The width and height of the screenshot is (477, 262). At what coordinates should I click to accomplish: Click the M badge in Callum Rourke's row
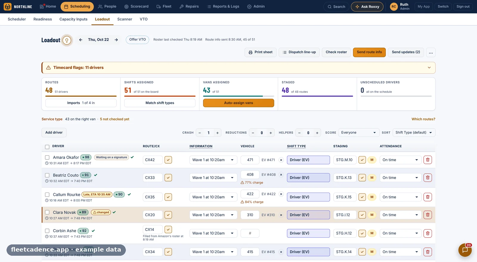coord(372,197)
